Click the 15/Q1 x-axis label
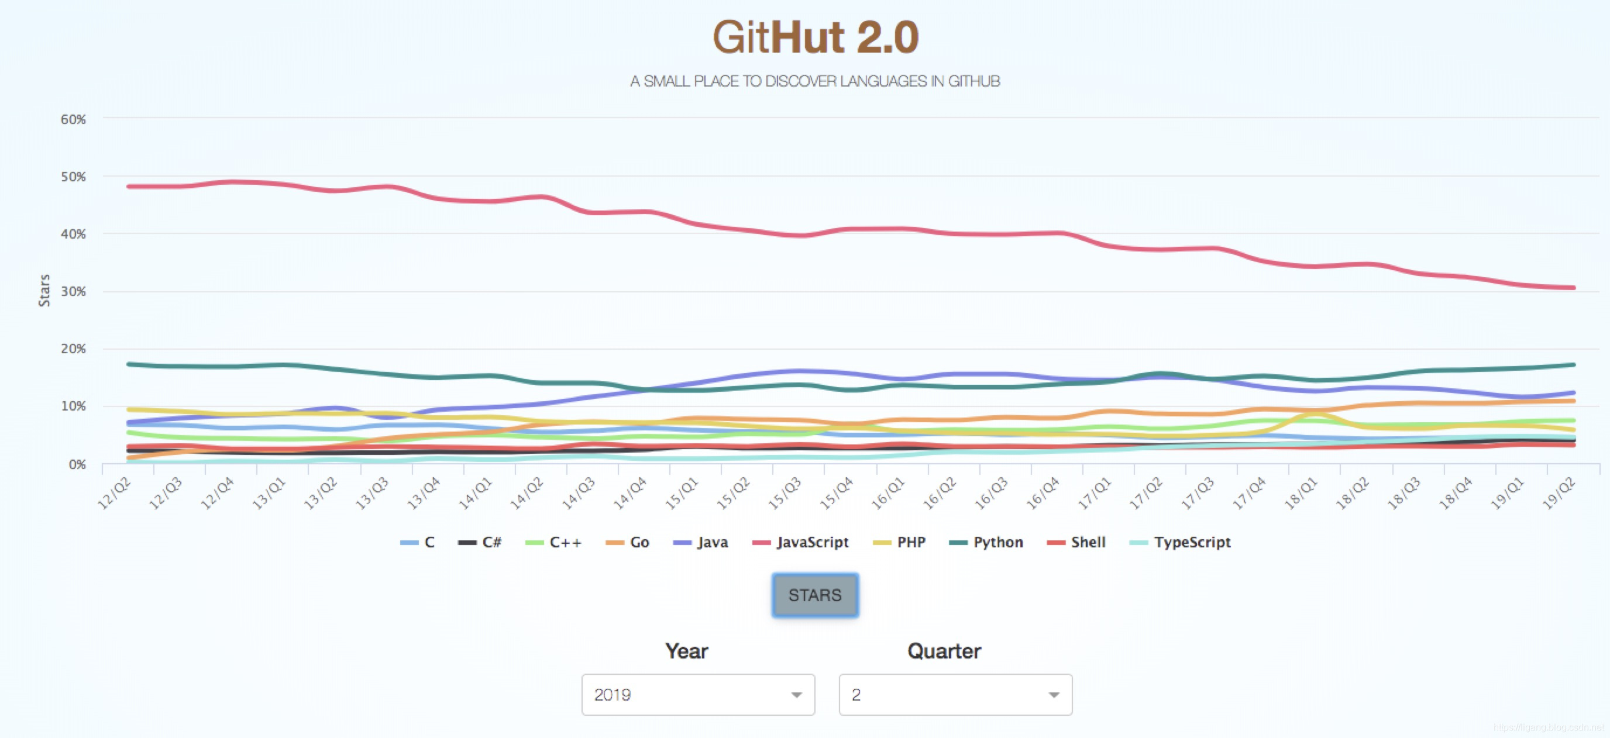This screenshot has width=1610, height=738. coord(681,493)
